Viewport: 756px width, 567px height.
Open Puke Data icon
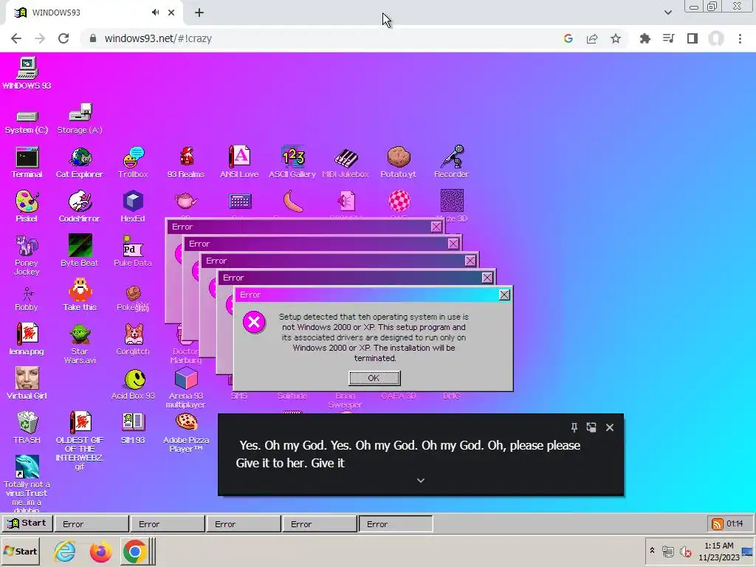[133, 251]
